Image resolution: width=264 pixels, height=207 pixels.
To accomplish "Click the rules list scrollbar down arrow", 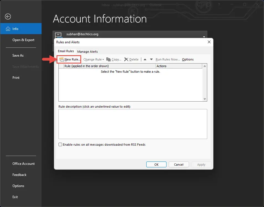I will coord(205,99).
